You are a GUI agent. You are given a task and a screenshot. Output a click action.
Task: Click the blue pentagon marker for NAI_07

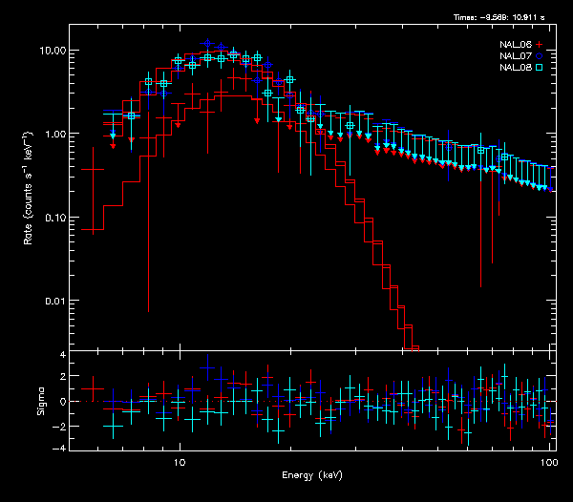tap(540, 56)
